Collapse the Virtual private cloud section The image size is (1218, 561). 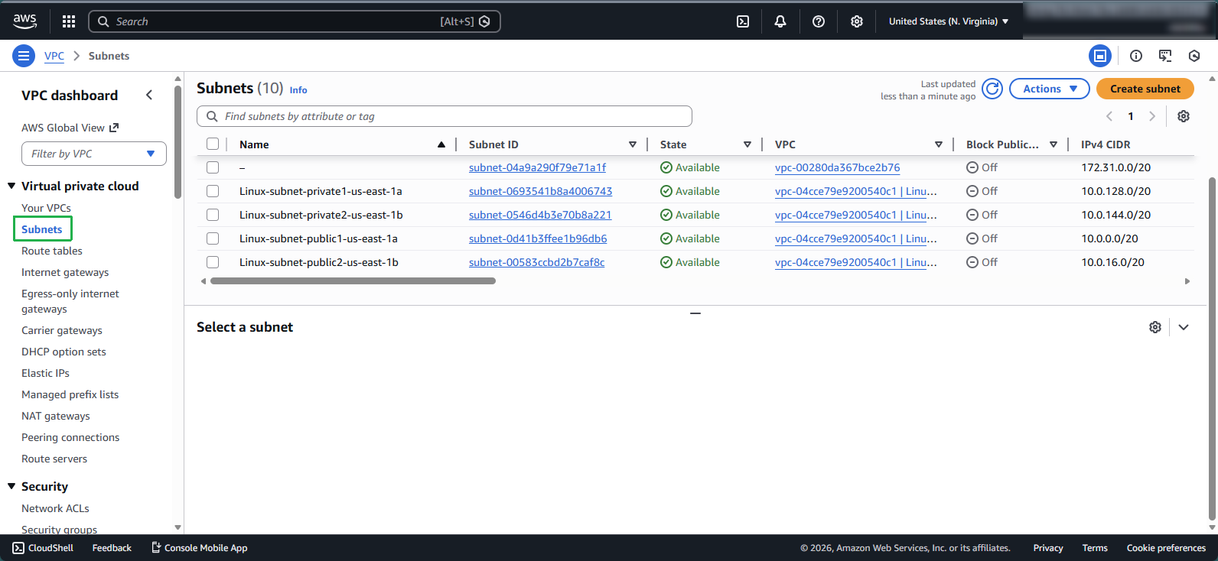pos(11,186)
